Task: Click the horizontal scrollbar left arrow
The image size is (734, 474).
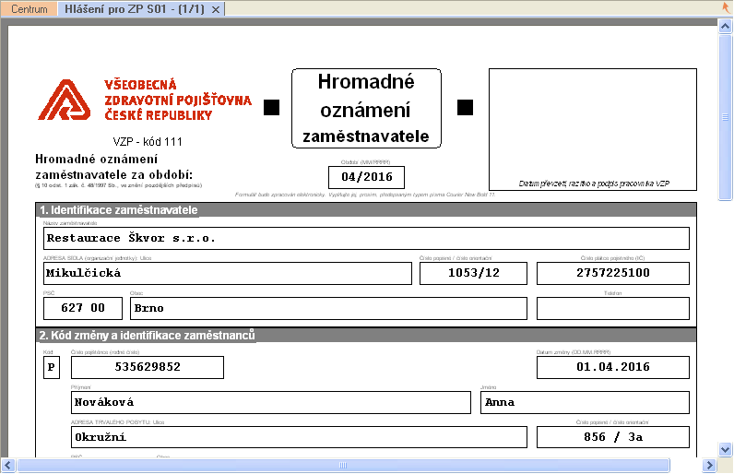Action: click(8, 465)
